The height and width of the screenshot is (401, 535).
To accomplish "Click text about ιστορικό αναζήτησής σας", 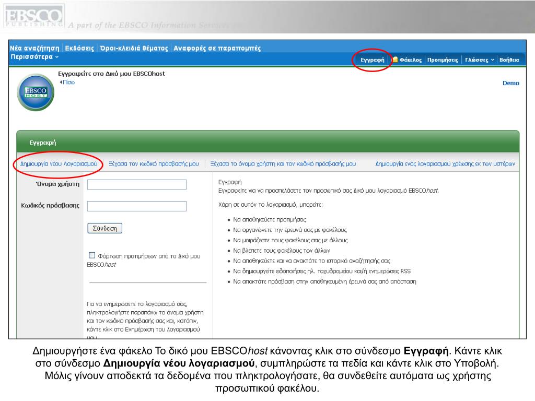I will click(311, 261).
